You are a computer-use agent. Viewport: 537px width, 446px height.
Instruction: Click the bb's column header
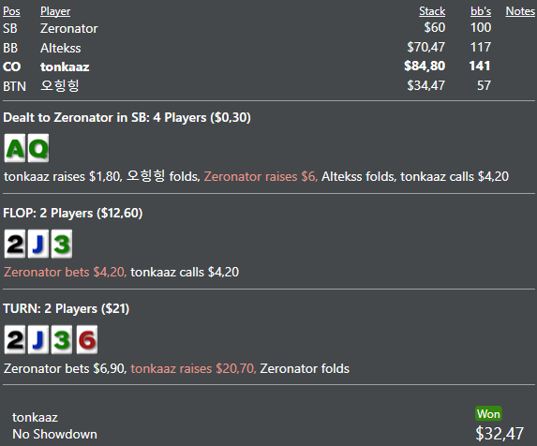coord(481,11)
